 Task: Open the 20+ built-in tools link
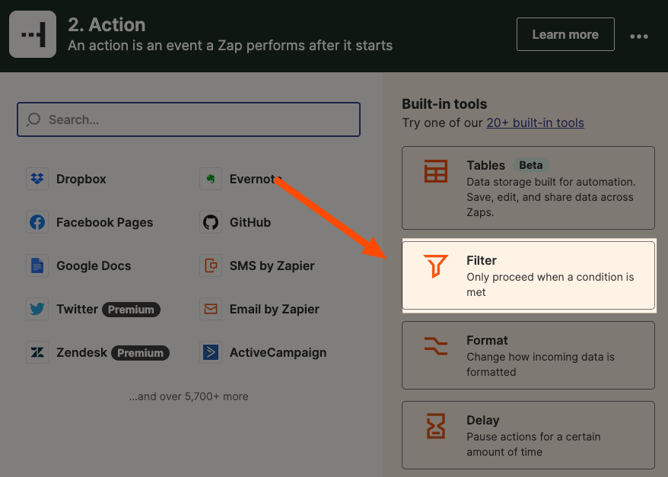[x=535, y=122]
